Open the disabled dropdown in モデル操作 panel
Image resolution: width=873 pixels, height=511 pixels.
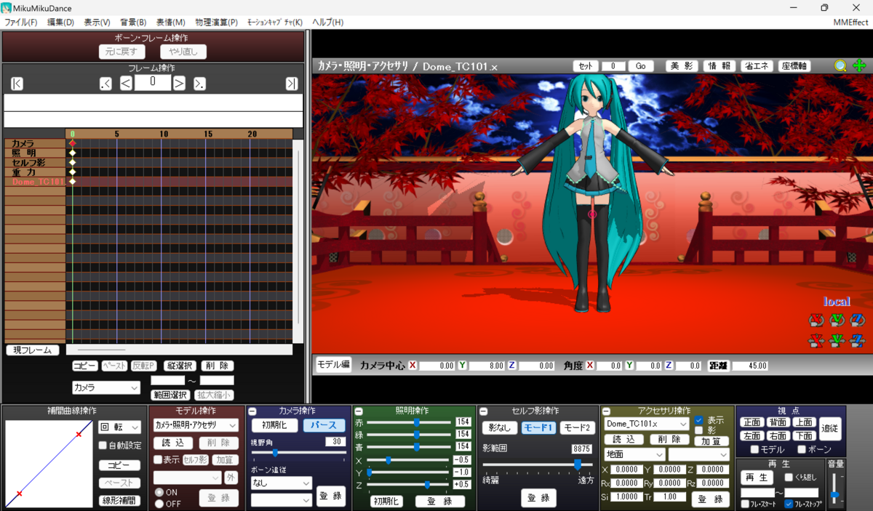(x=188, y=478)
